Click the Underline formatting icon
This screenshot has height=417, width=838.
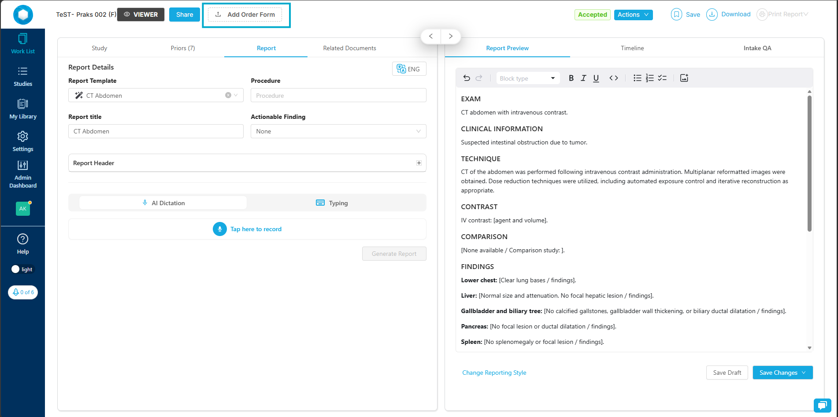[x=596, y=78]
